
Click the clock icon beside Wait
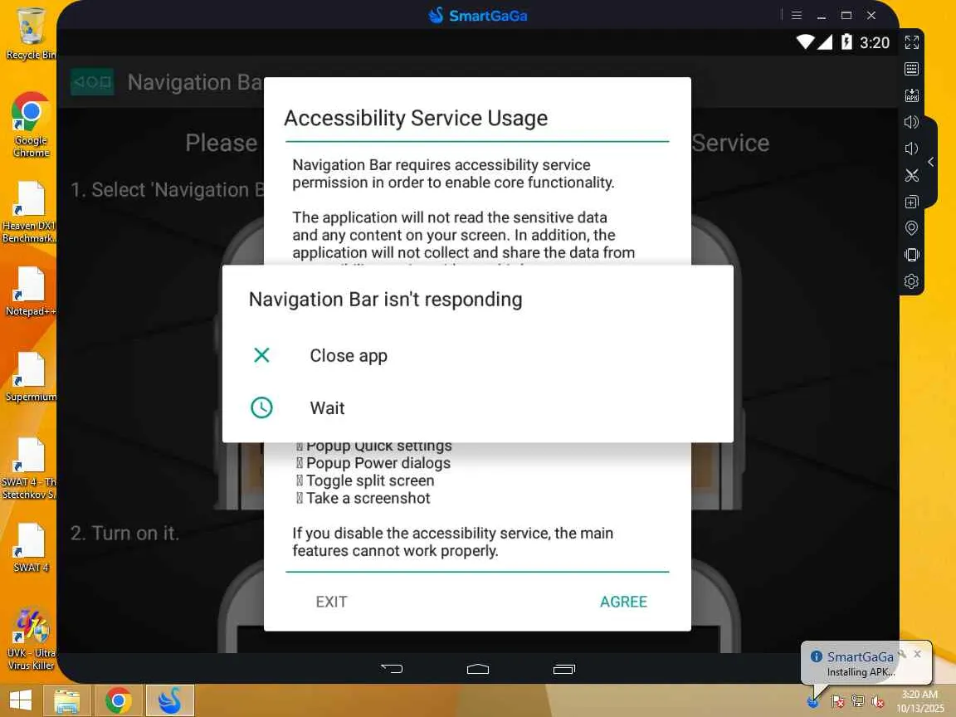[x=261, y=407]
